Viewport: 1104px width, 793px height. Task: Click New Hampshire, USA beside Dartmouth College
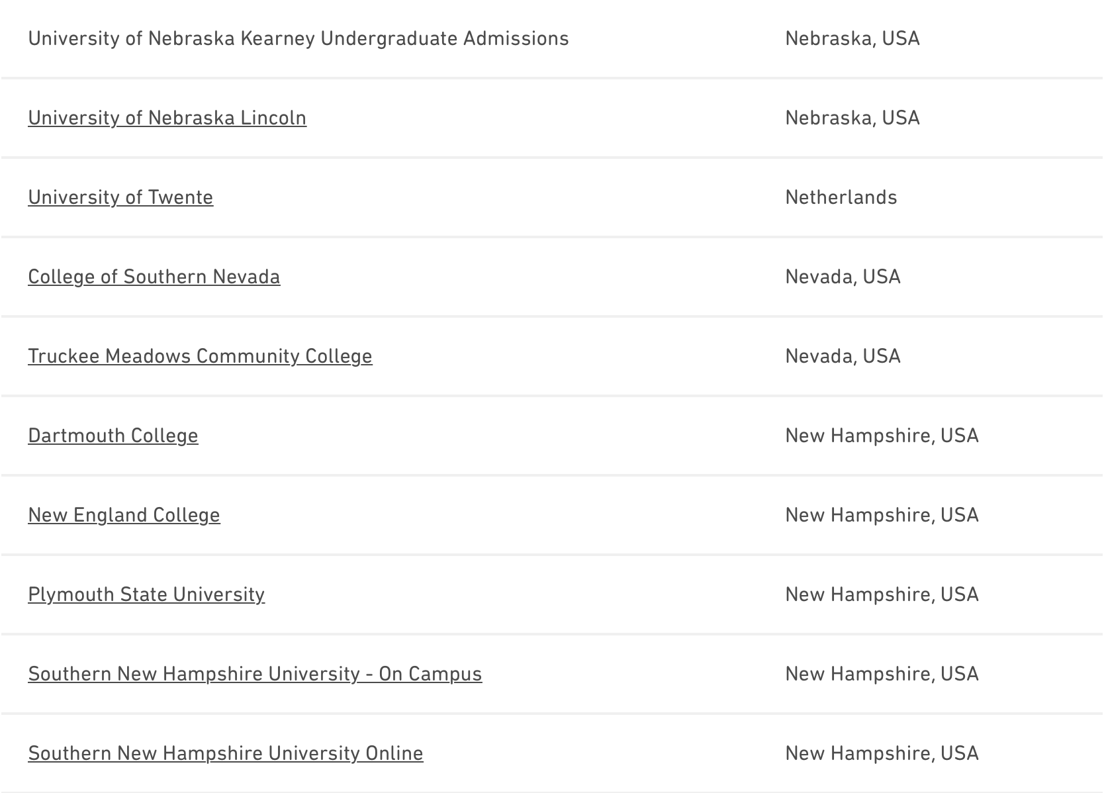point(882,436)
